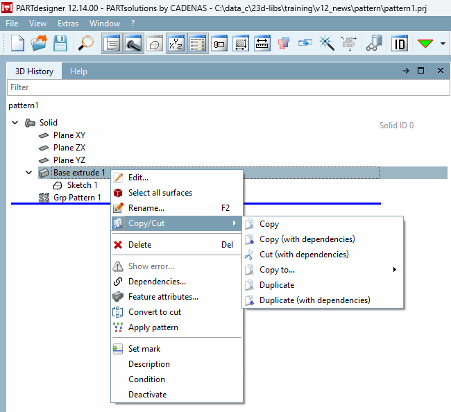Image resolution: width=451 pixels, height=412 pixels.
Task: Click the overlapping red shapes toolbar icon
Action: [284, 44]
